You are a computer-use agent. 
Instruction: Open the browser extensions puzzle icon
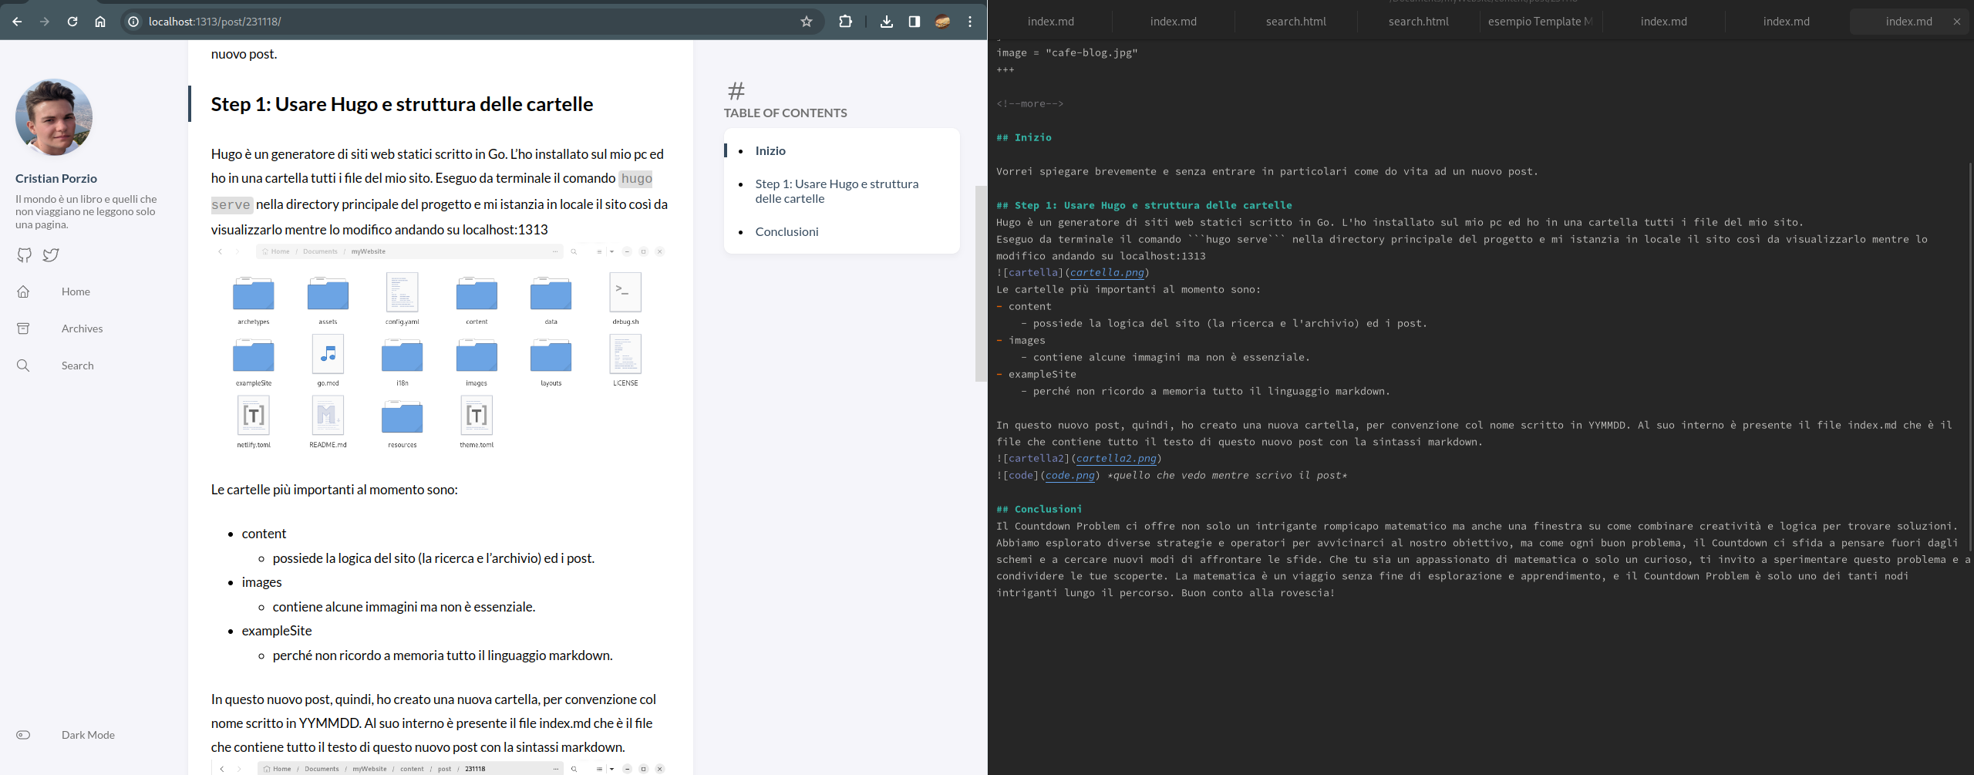pyautogui.click(x=846, y=22)
